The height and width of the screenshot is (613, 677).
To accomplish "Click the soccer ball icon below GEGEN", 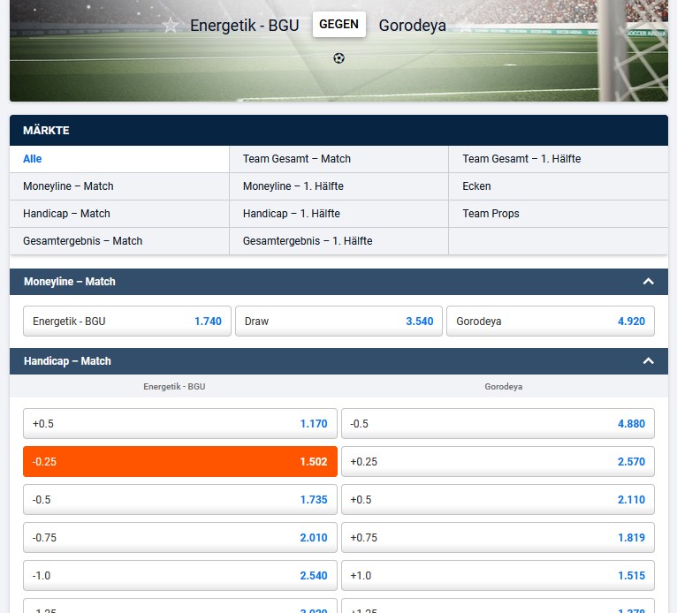I will 338,57.
